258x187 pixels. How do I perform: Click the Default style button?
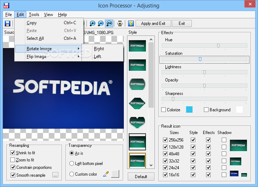pos(141,176)
